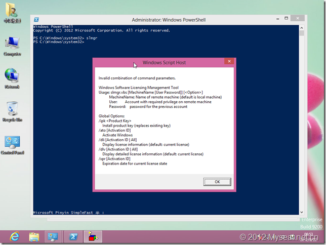The image size is (326, 245).
Task: Click 'Microsoft Pinyin SimpleFast' status line
Action: [x=68, y=213]
